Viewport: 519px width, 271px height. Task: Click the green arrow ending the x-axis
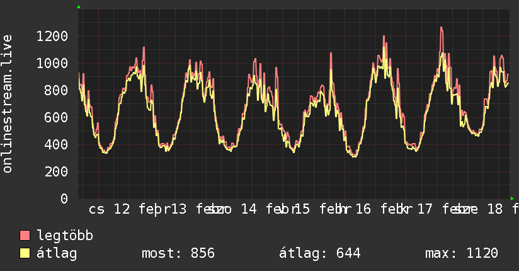[x=512, y=199]
